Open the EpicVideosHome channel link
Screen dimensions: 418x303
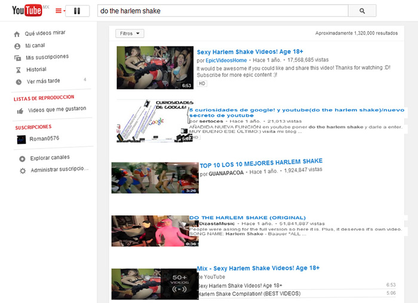tap(226, 60)
